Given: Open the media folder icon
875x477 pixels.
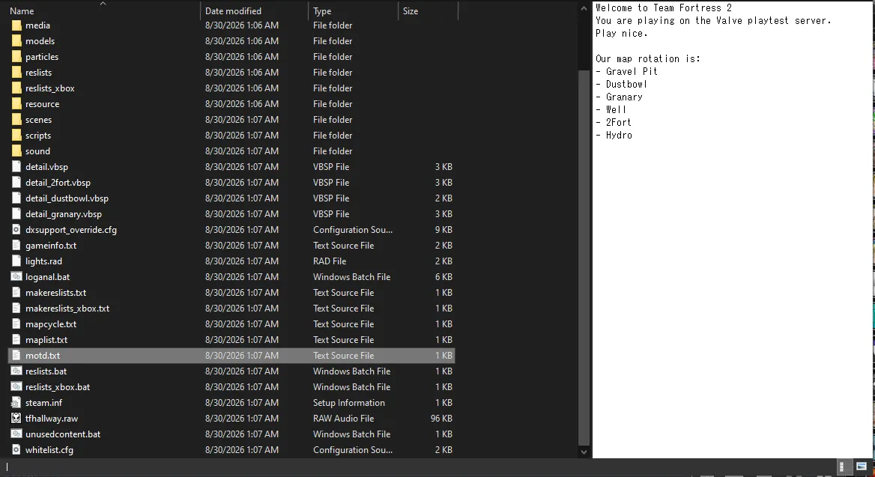Looking at the screenshot, I should [16, 25].
